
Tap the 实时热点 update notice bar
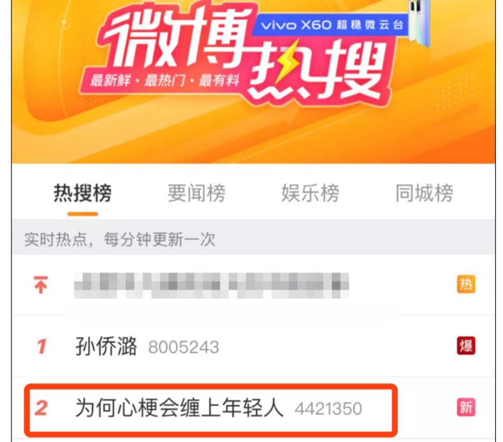(x=253, y=239)
